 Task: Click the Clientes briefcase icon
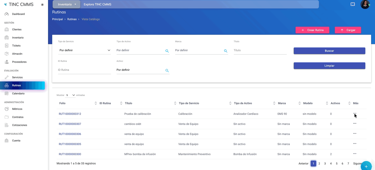click(x=7, y=30)
